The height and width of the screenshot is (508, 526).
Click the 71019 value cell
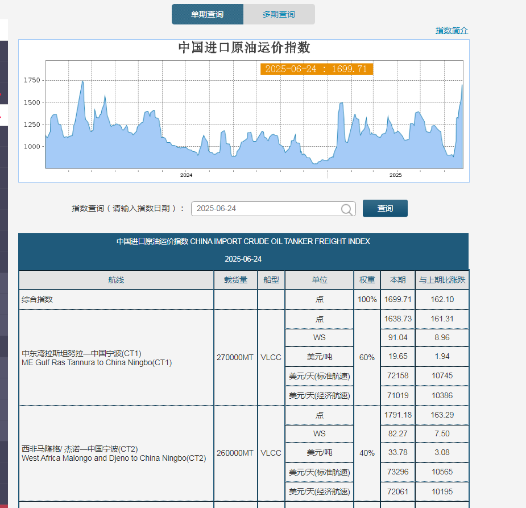[398, 395]
